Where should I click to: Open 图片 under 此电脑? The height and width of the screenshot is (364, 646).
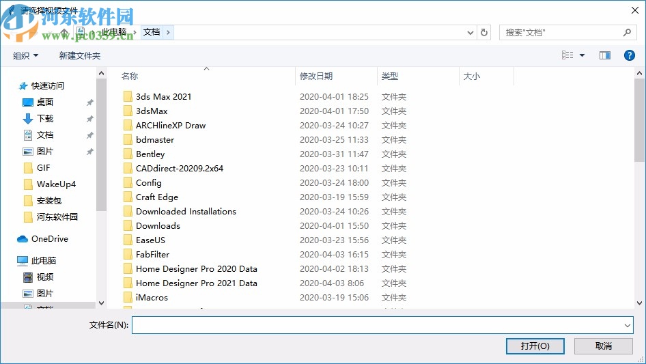[45, 294]
